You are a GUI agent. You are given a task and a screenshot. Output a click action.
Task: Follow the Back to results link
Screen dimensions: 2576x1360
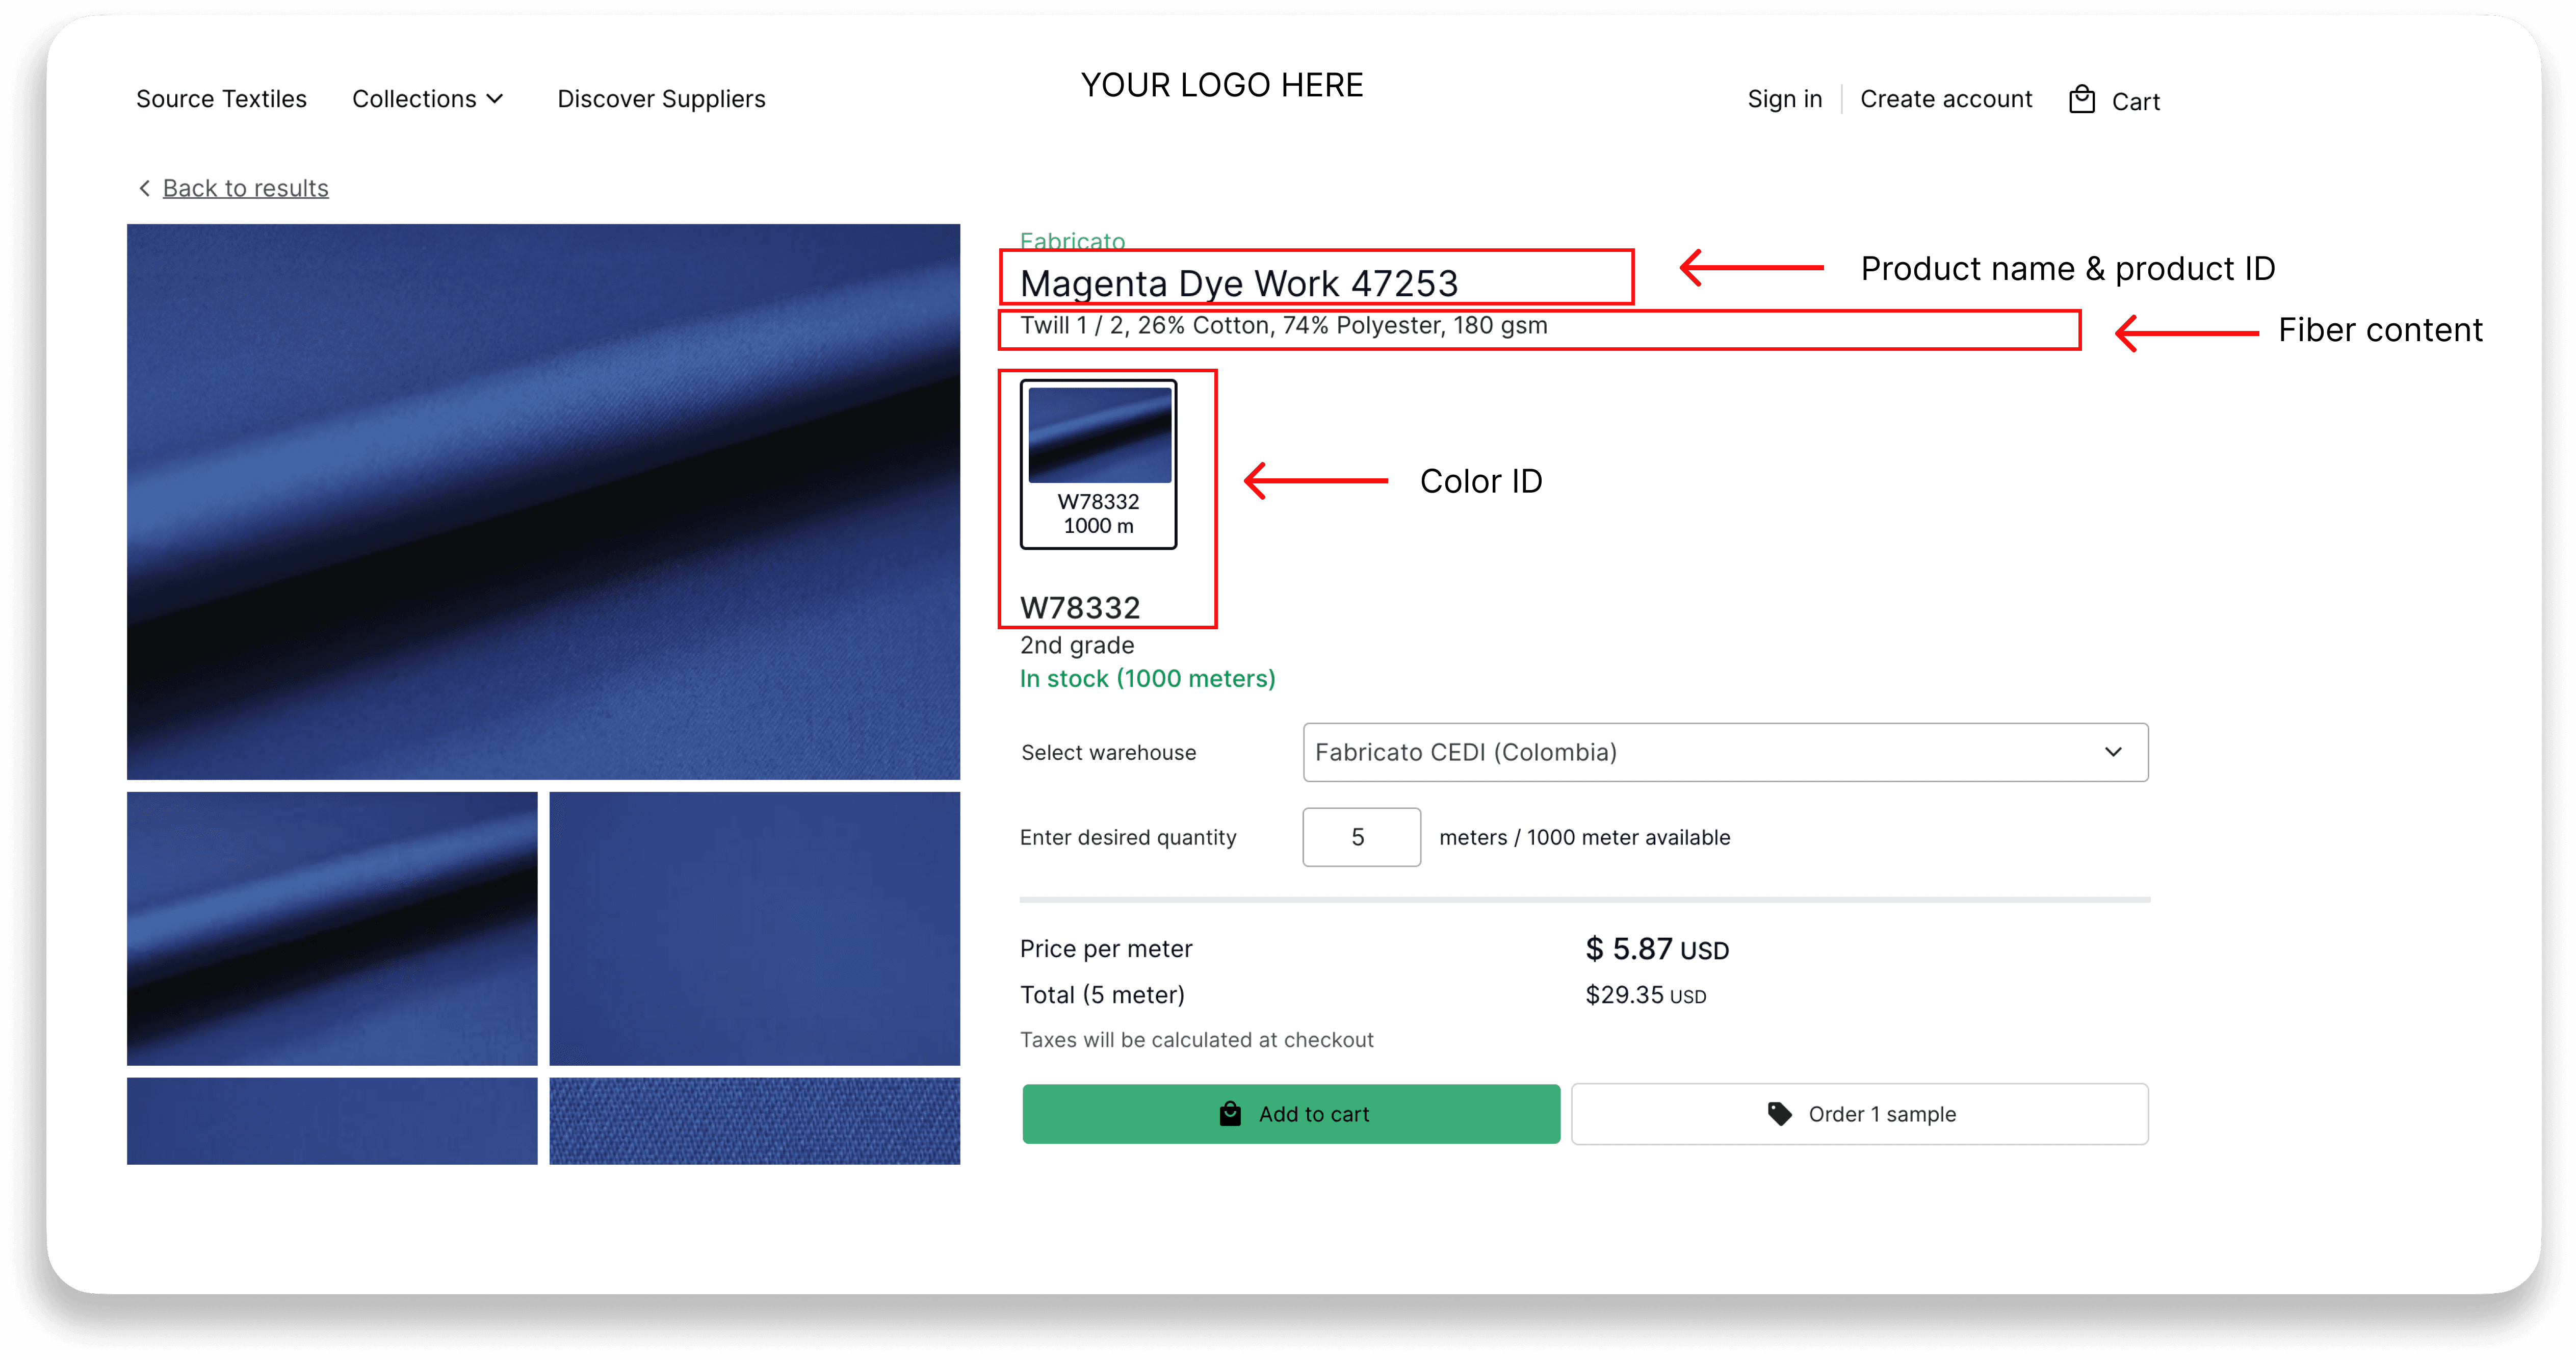(245, 188)
